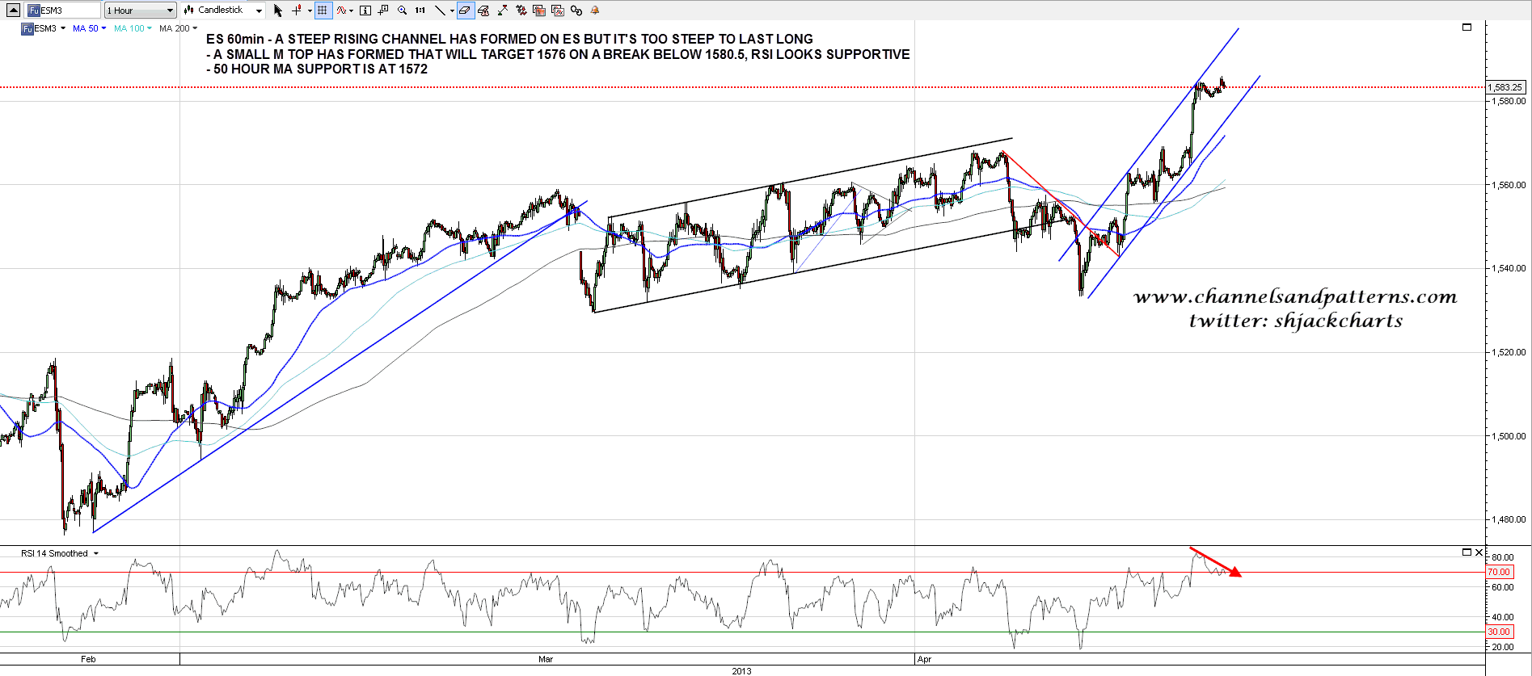Open the add indicator tool
Screen dimensions: 1532x676
342,10
